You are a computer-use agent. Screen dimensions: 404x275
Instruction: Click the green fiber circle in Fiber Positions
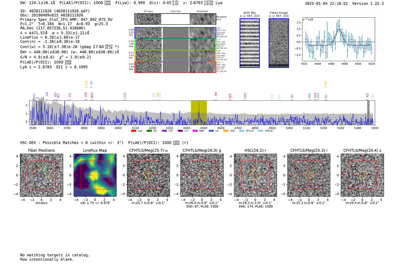[43, 170]
